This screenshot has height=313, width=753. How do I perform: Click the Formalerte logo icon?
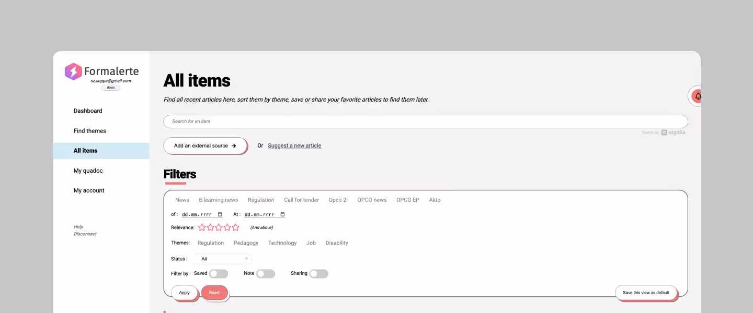pyautogui.click(x=72, y=72)
